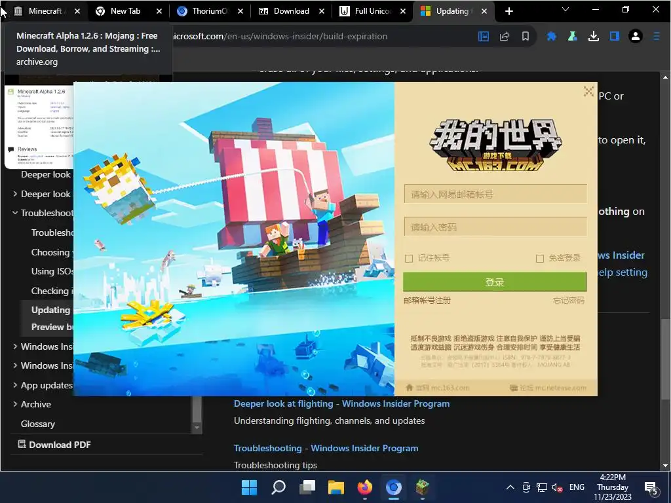Click the password input field in login dialog
Image resolution: width=671 pixels, height=503 pixels.
495,227
